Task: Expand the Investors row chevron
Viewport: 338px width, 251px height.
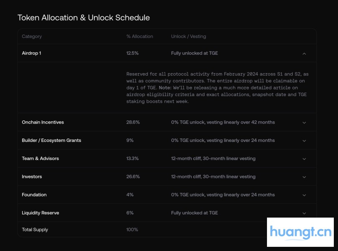Action: (304, 177)
